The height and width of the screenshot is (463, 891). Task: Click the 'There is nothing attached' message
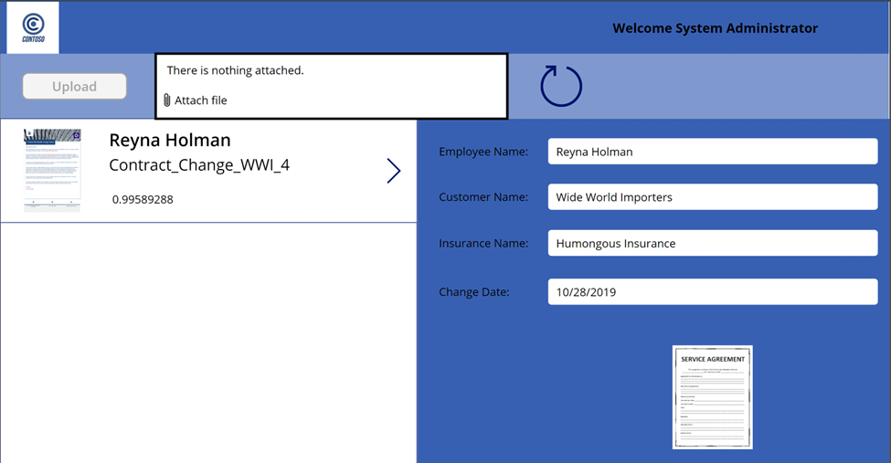point(235,70)
